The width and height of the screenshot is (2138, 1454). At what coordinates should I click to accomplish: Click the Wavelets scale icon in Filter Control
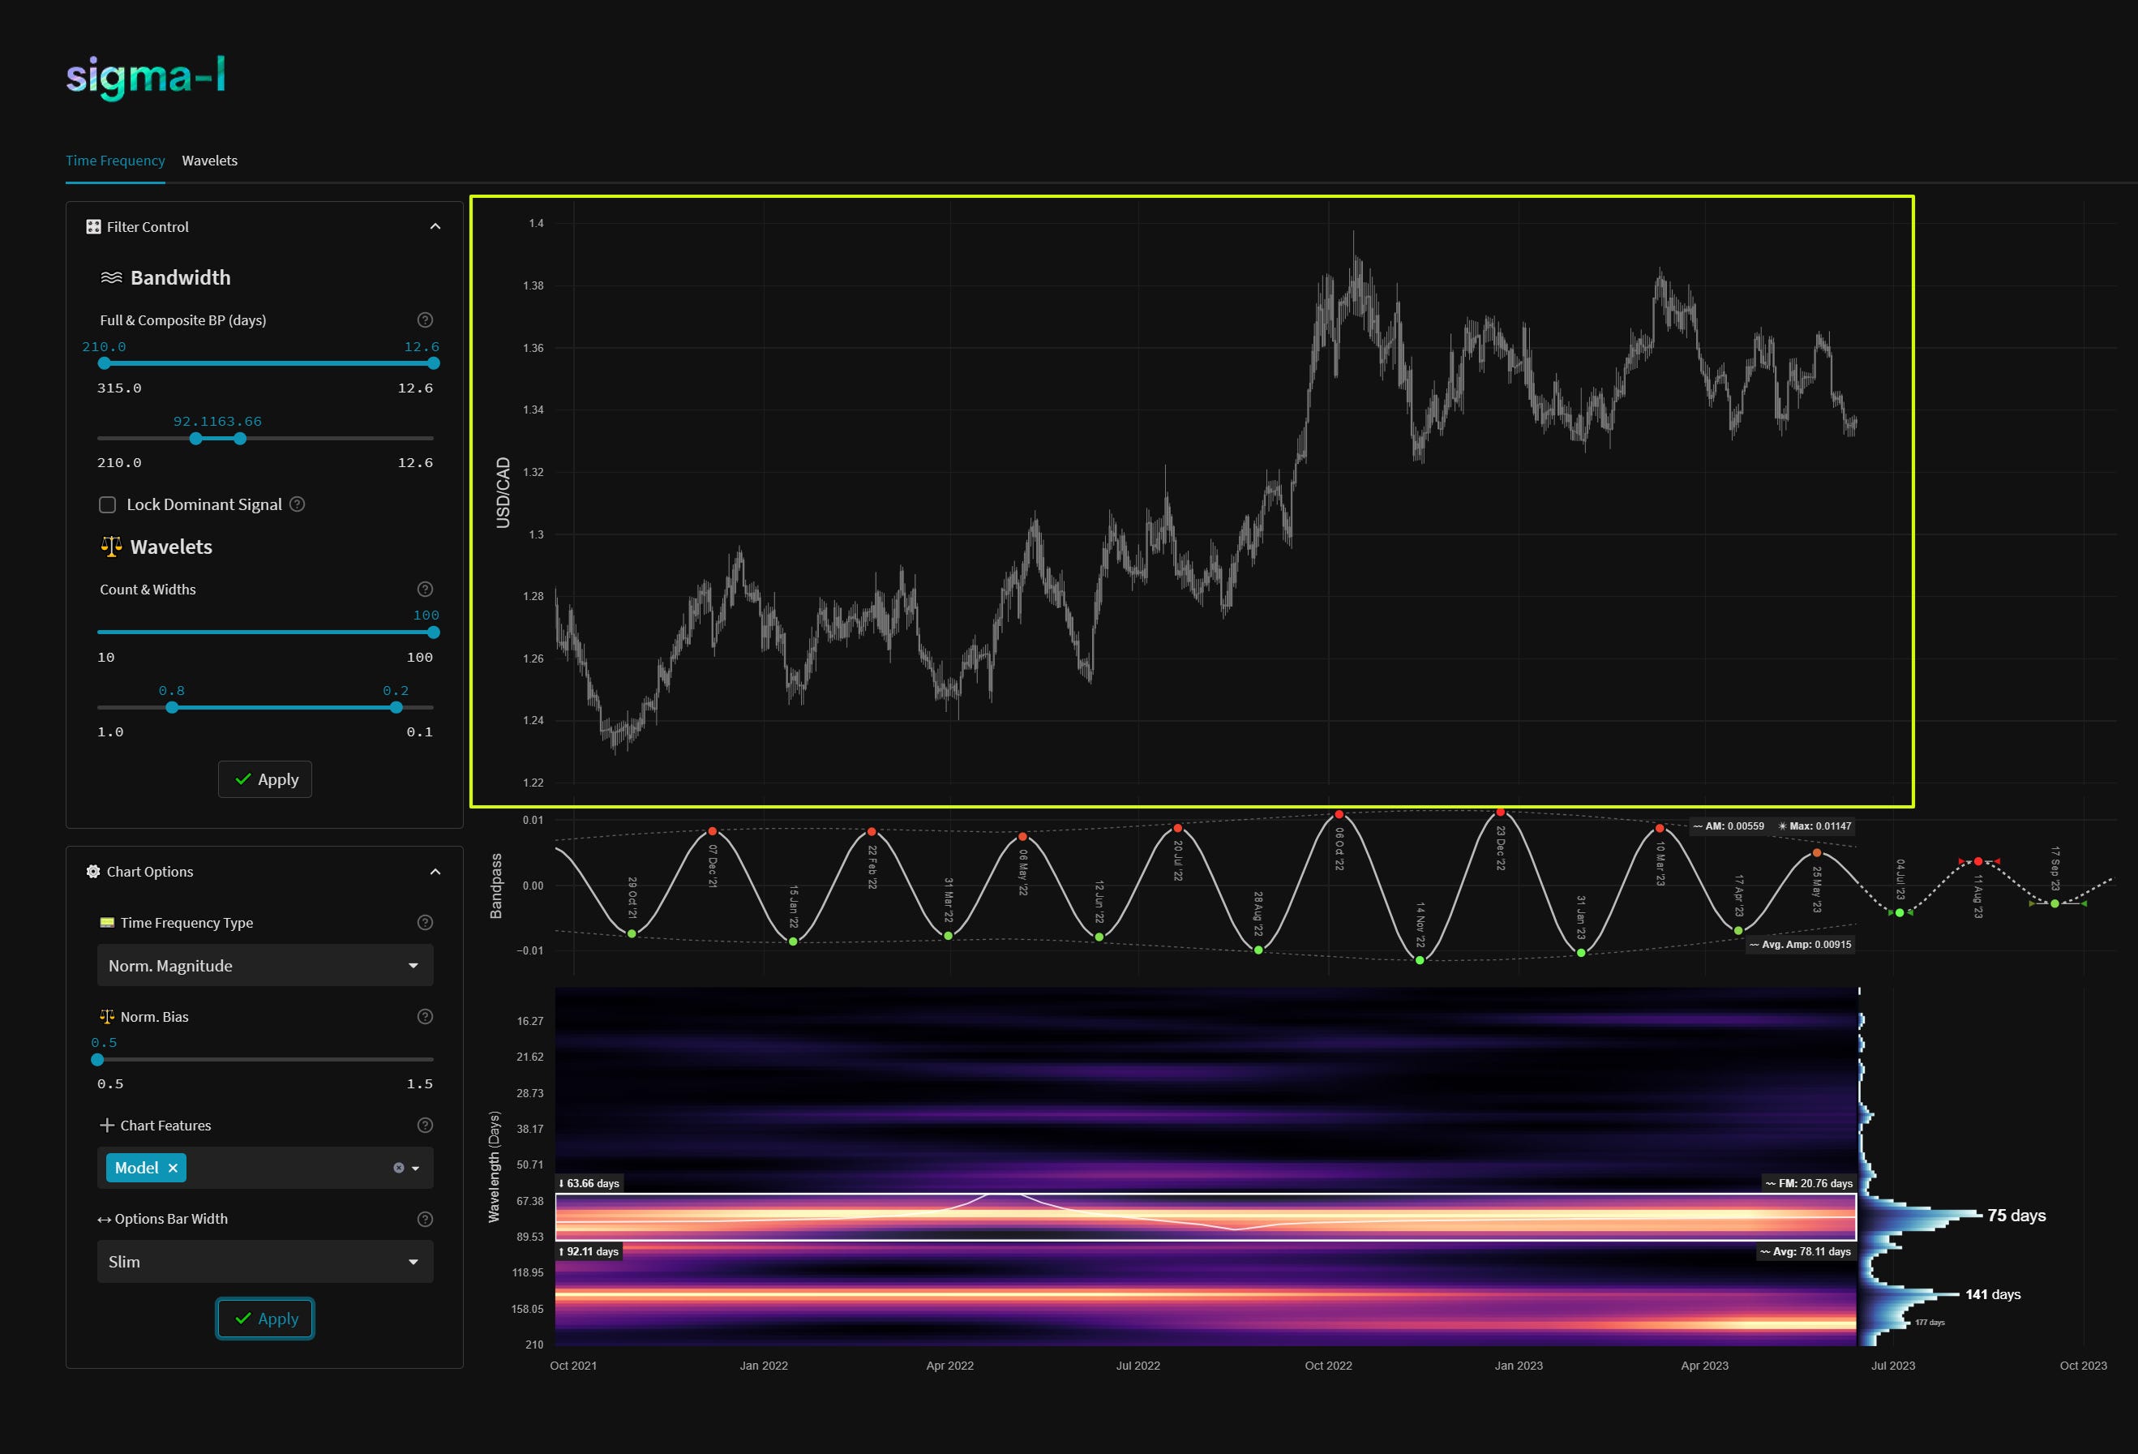pos(110,546)
